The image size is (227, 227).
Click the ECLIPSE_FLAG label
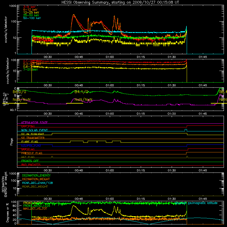pyautogui.click(x=31, y=146)
